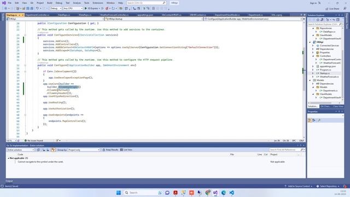Open the Build menu

[50, 3]
